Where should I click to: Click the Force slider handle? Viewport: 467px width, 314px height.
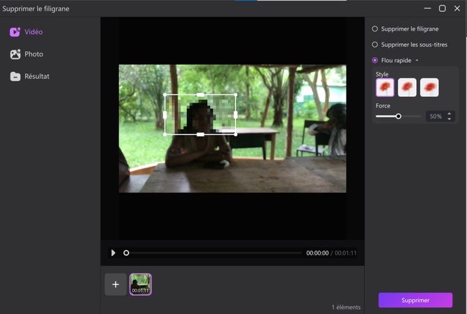[399, 117]
